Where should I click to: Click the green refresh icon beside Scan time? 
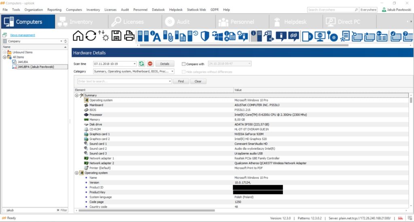142,63
